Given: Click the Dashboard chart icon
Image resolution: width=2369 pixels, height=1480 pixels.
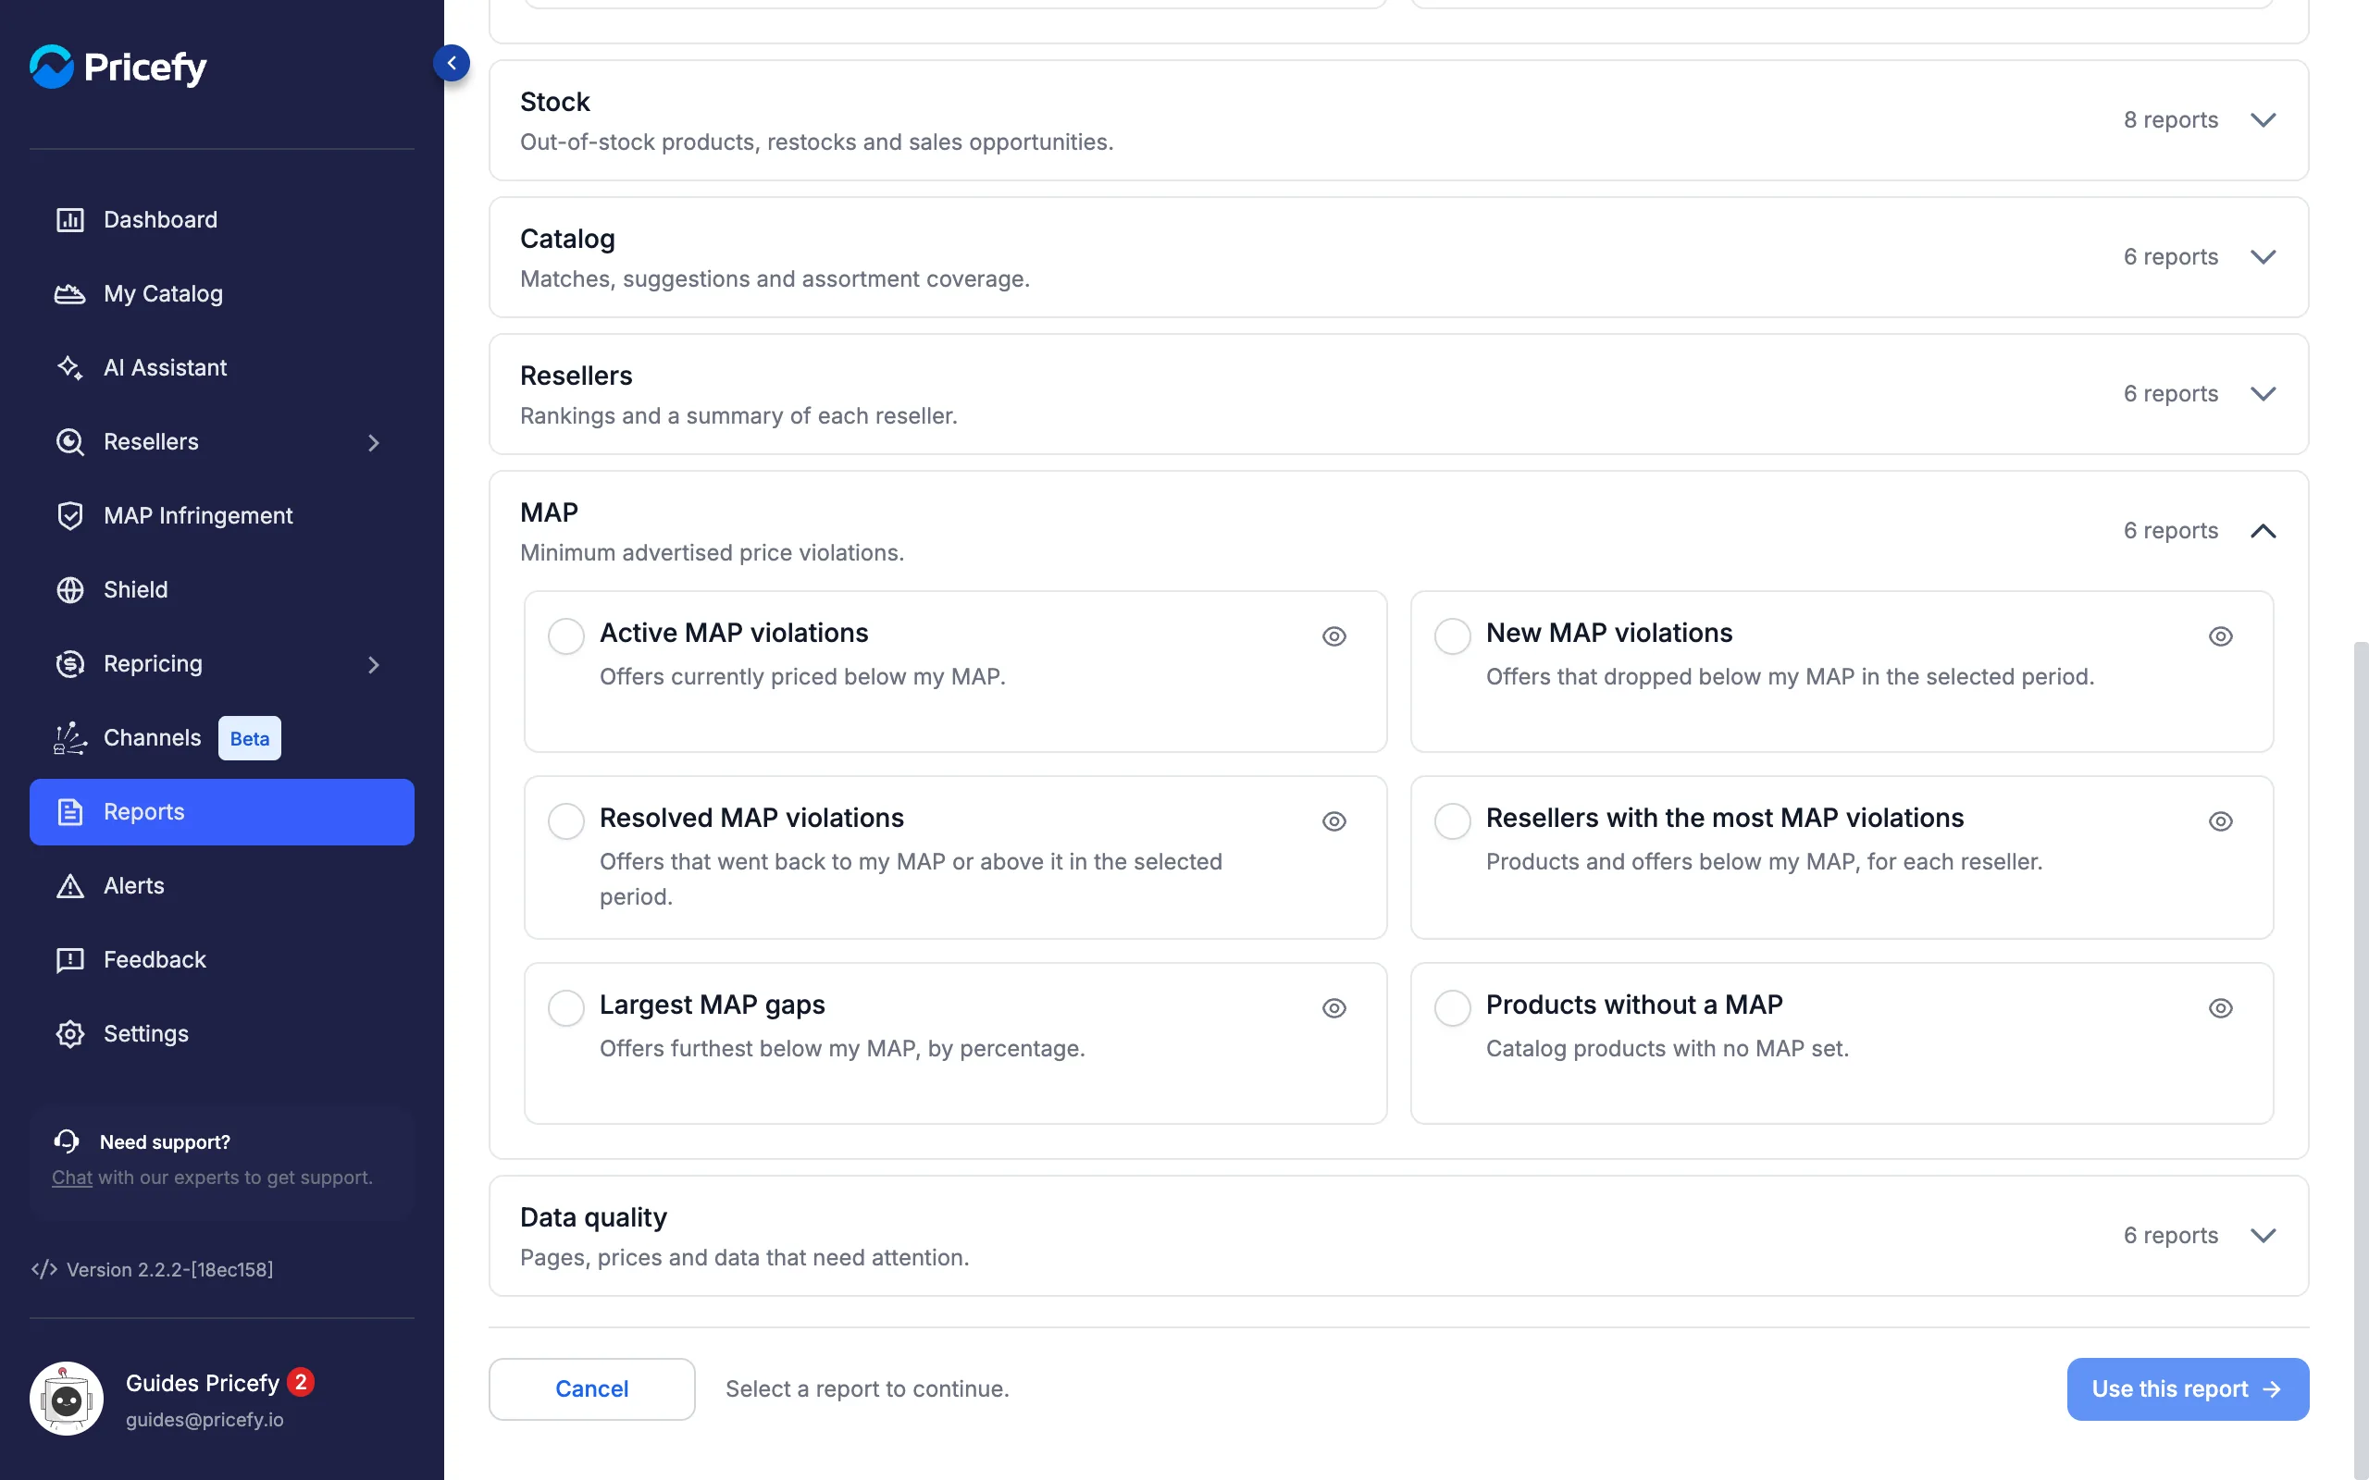Looking at the screenshot, I should [69, 219].
